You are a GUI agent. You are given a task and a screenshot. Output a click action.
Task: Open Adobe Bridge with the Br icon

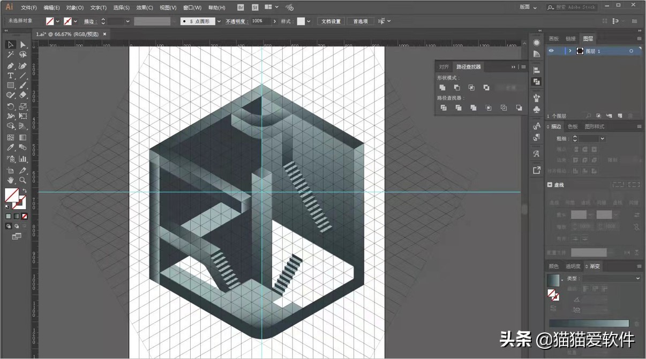[x=241, y=7]
